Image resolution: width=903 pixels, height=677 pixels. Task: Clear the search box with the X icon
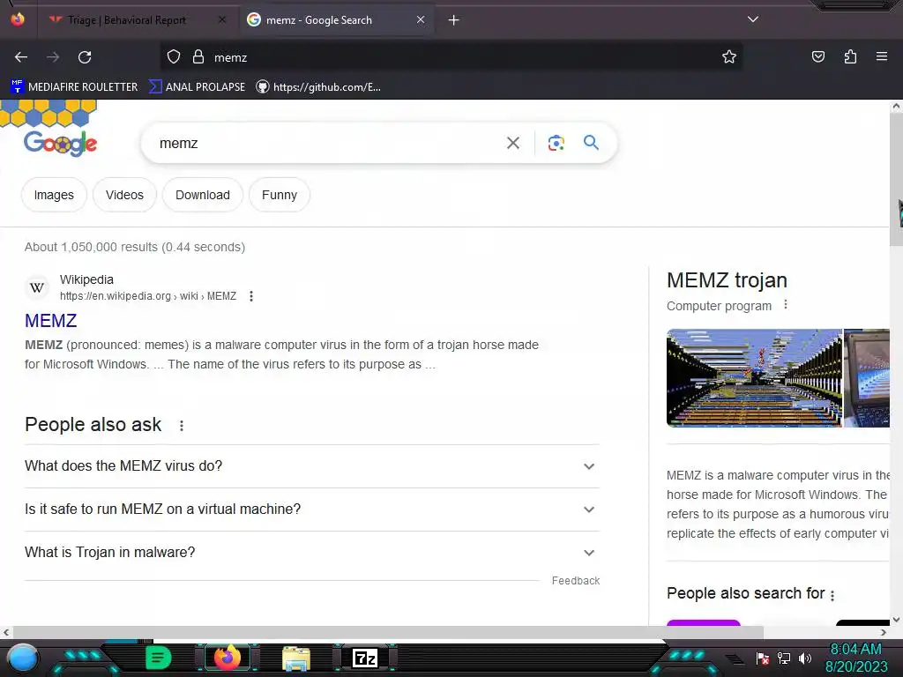point(512,143)
